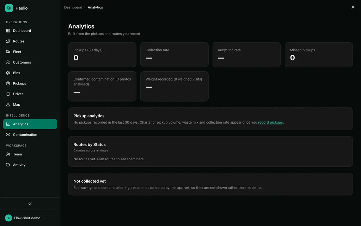The height and width of the screenshot is (226, 361).
Task: Select Bins in the sidebar
Action: (30, 73)
